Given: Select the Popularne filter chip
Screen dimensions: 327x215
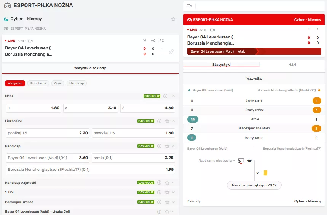Looking at the screenshot, I should point(38,83).
